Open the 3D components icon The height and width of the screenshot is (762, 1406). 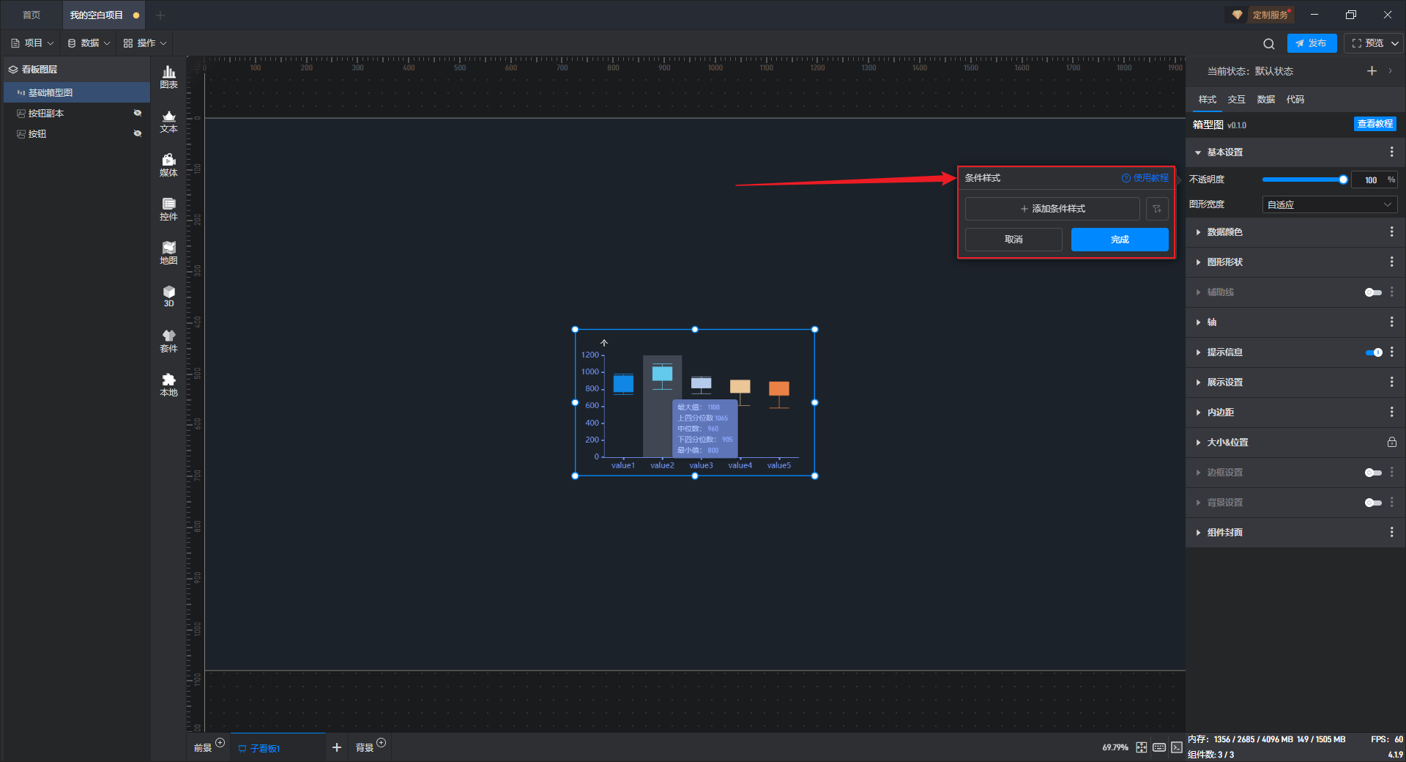point(168,296)
